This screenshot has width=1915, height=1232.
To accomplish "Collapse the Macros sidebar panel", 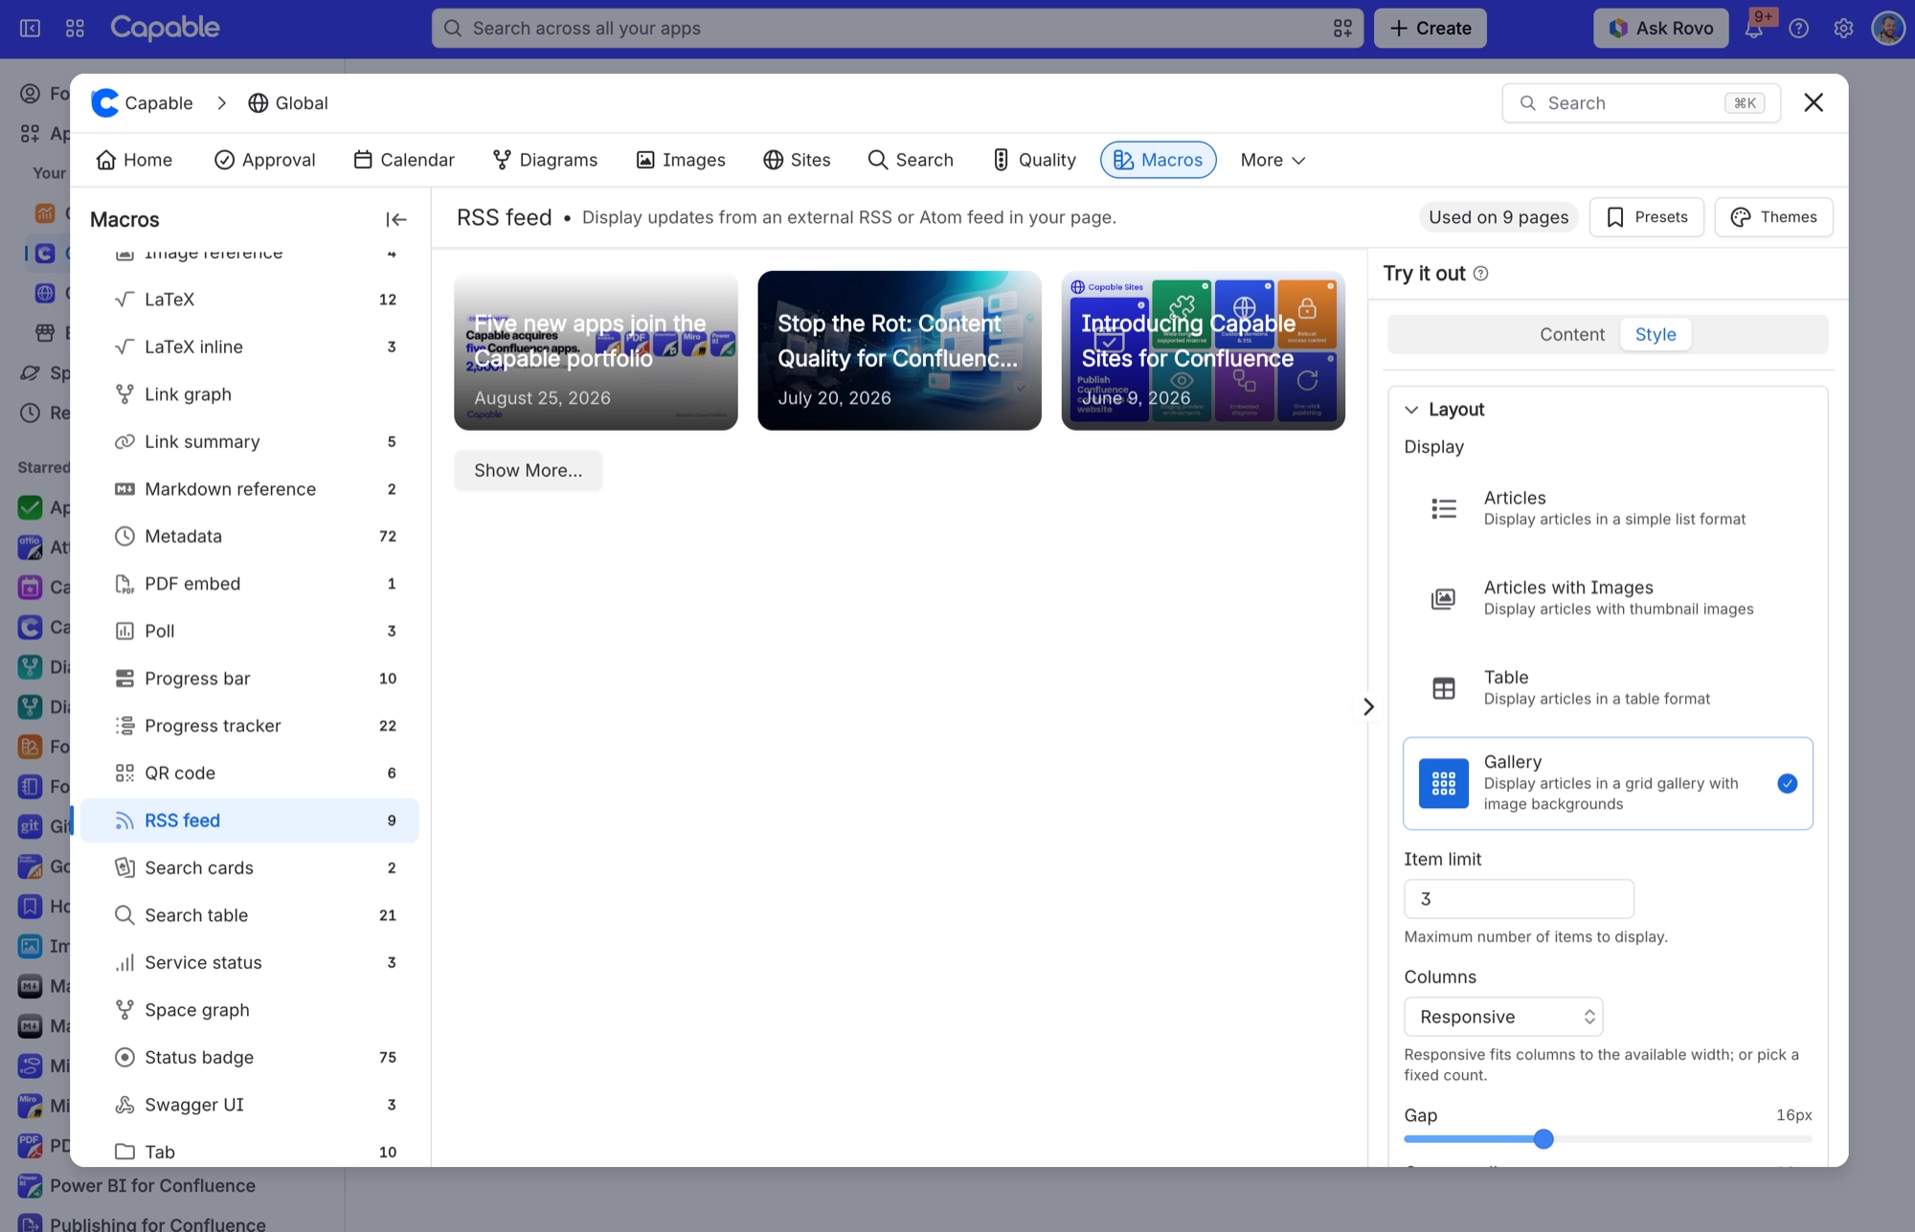I will [x=395, y=219].
